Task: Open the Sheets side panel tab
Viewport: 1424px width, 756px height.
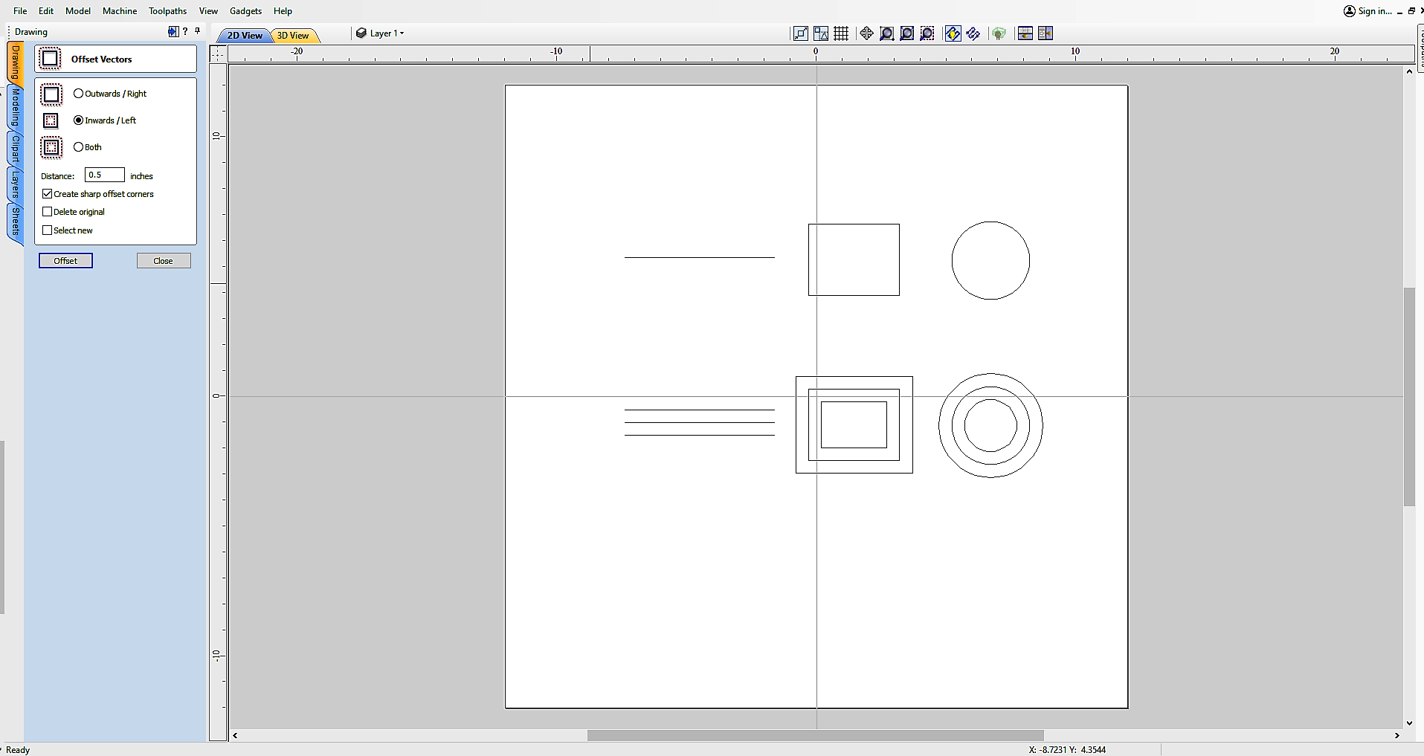Action: (x=13, y=221)
